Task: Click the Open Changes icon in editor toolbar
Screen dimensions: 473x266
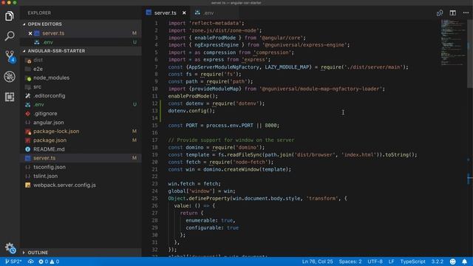Action: coord(440,13)
